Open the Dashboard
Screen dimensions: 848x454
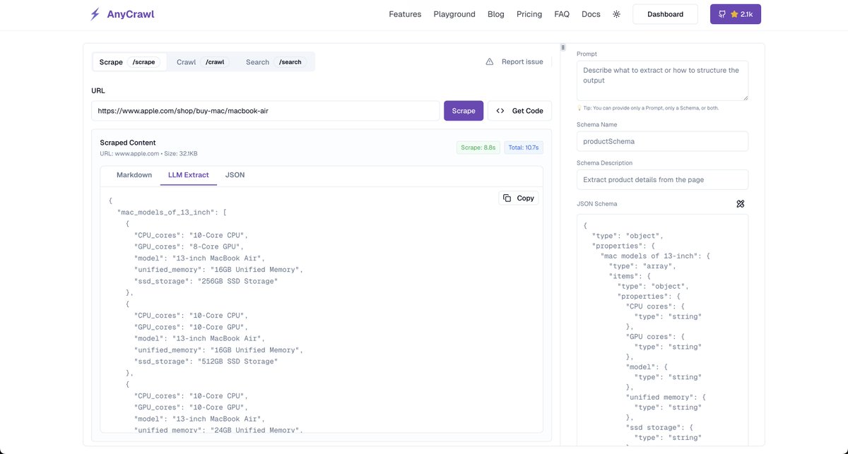pos(665,14)
